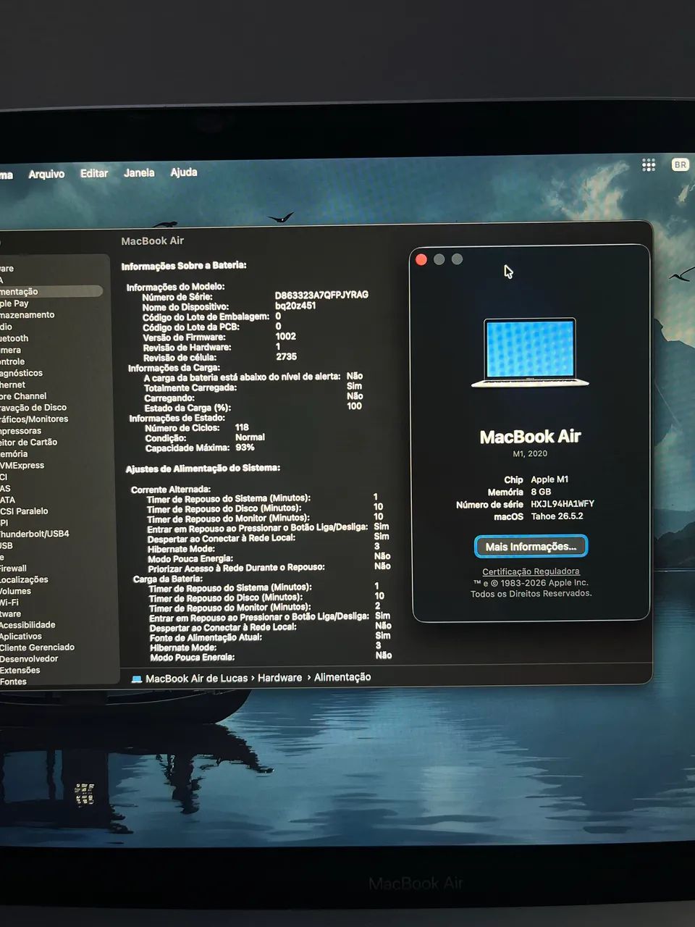Open the Ajuda menu
This screenshot has width=695, height=927.
pos(184,172)
